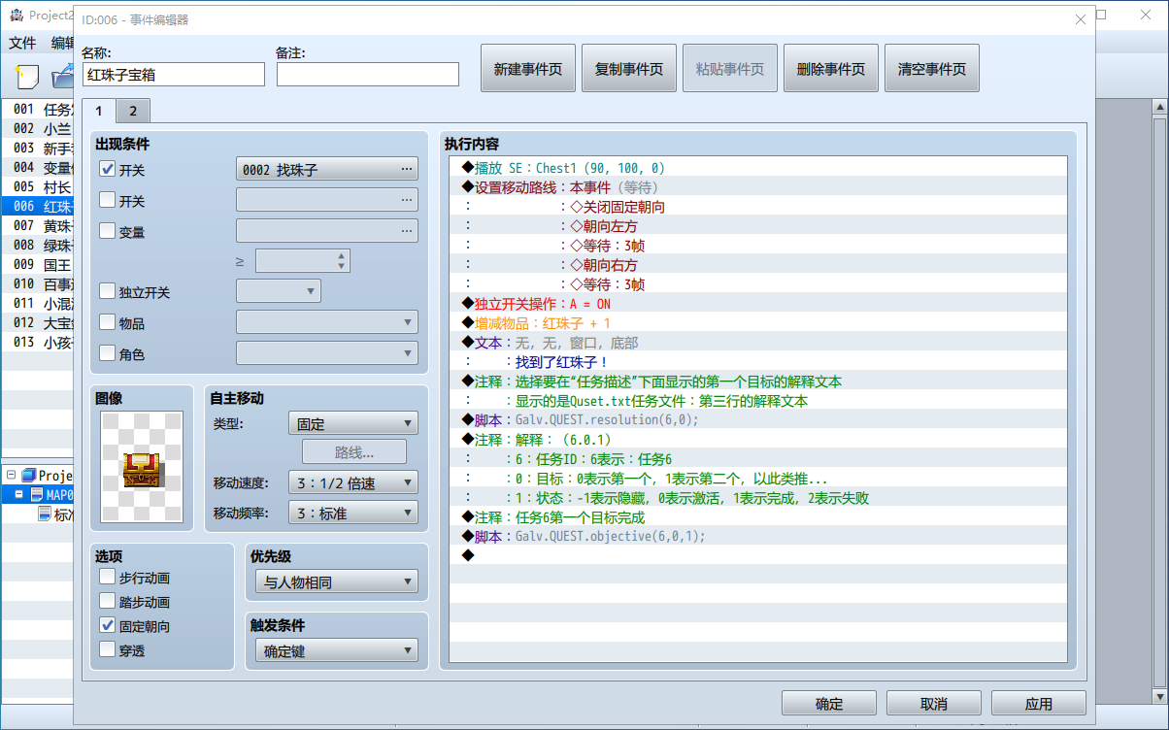Click the 粘贴事件页 button
This screenshot has height=730, width=1169.
coord(730,69)
